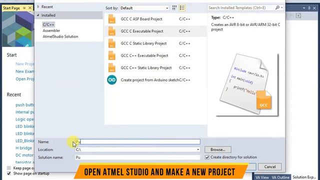Select GCC C Static Library Project icon

point(112,43)
